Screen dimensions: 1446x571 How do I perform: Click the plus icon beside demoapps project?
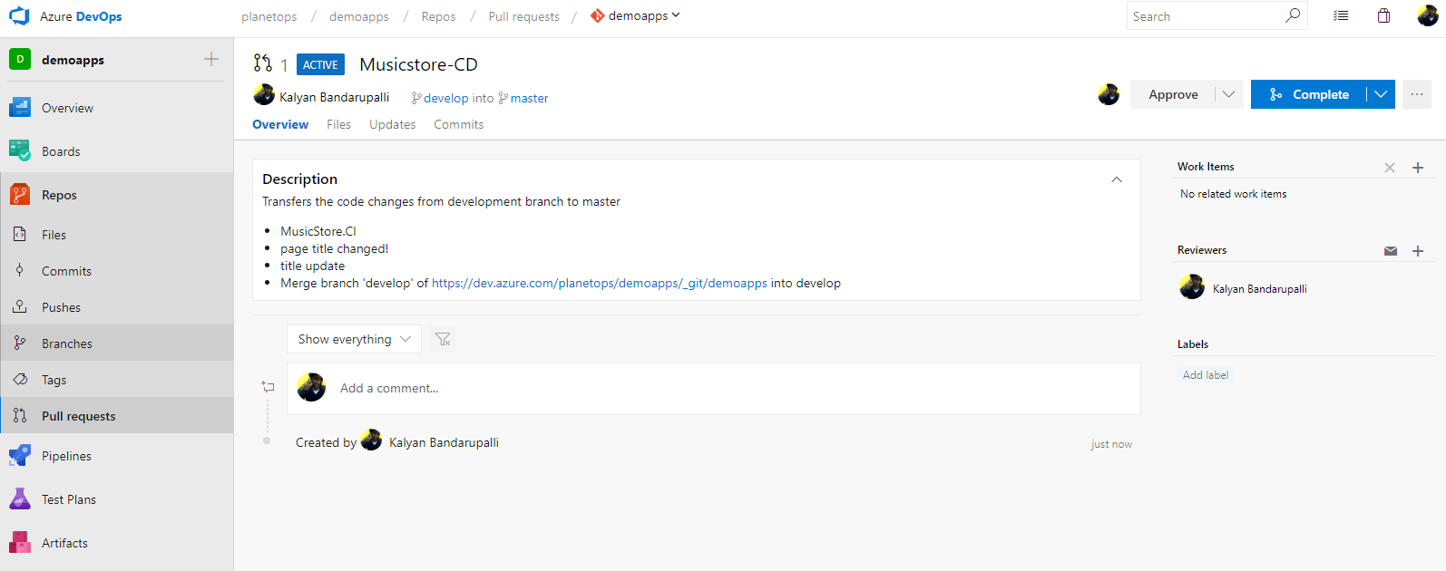[x=211, y=60]
